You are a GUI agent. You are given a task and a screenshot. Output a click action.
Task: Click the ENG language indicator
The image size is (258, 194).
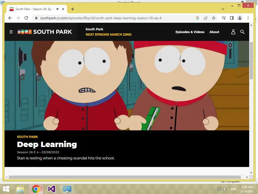click(x=234, y=189)
